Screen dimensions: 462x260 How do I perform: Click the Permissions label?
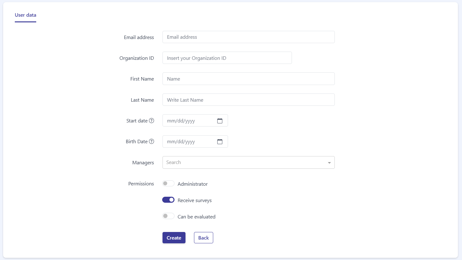141,184
